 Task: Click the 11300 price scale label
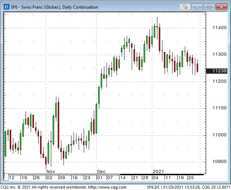tap(219, 54)
